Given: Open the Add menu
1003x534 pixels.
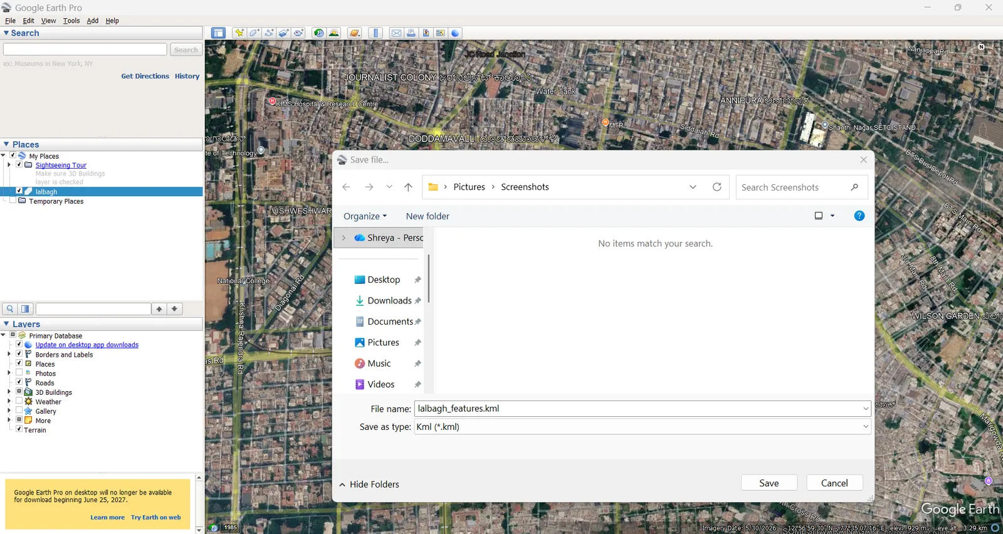Looking at the screenshot, I should tap(93, 21).
